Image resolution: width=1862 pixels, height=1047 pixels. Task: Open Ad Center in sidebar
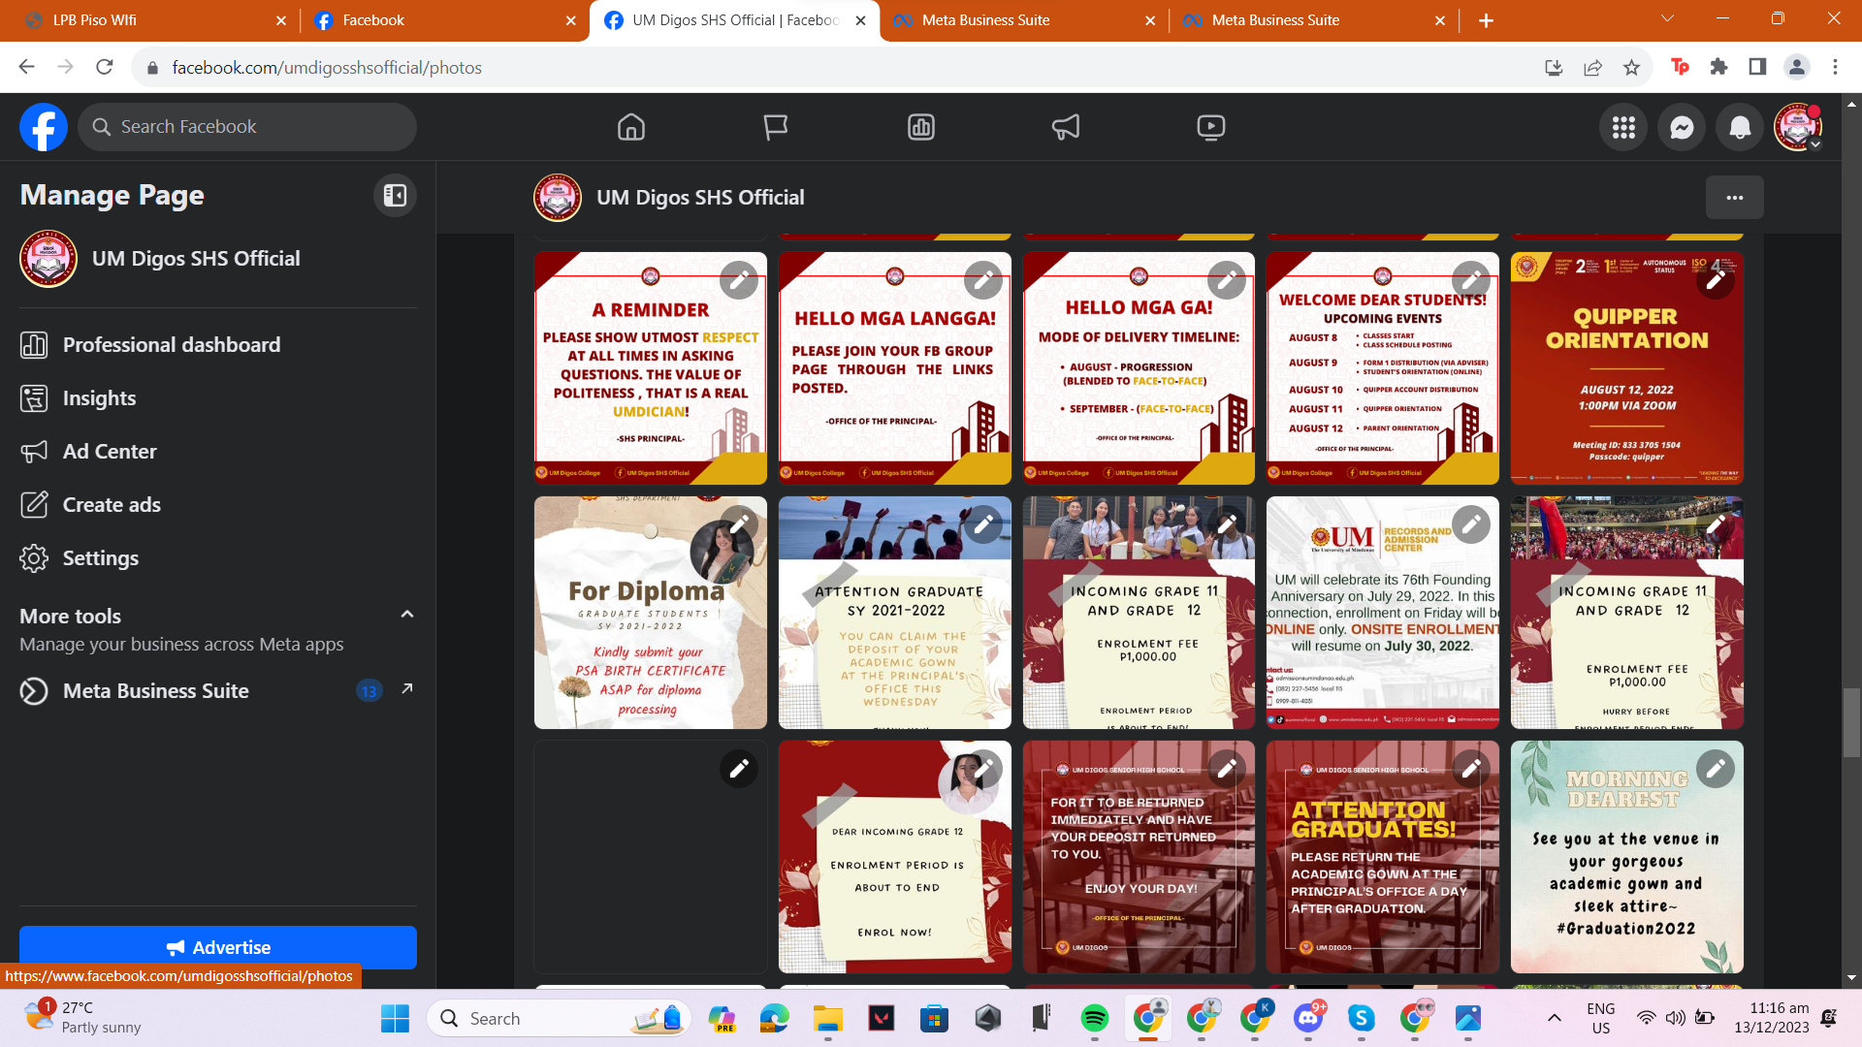click(x=218, y=452)
